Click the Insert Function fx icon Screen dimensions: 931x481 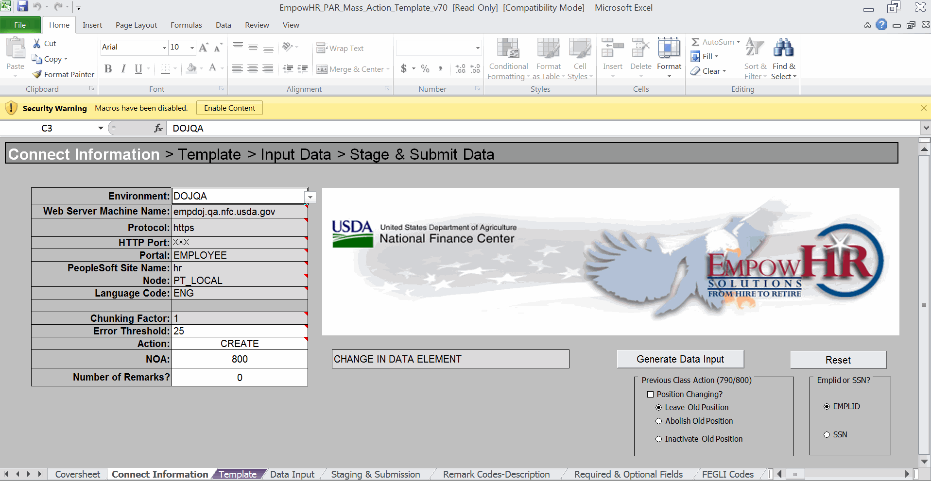[x=158, y=128]
